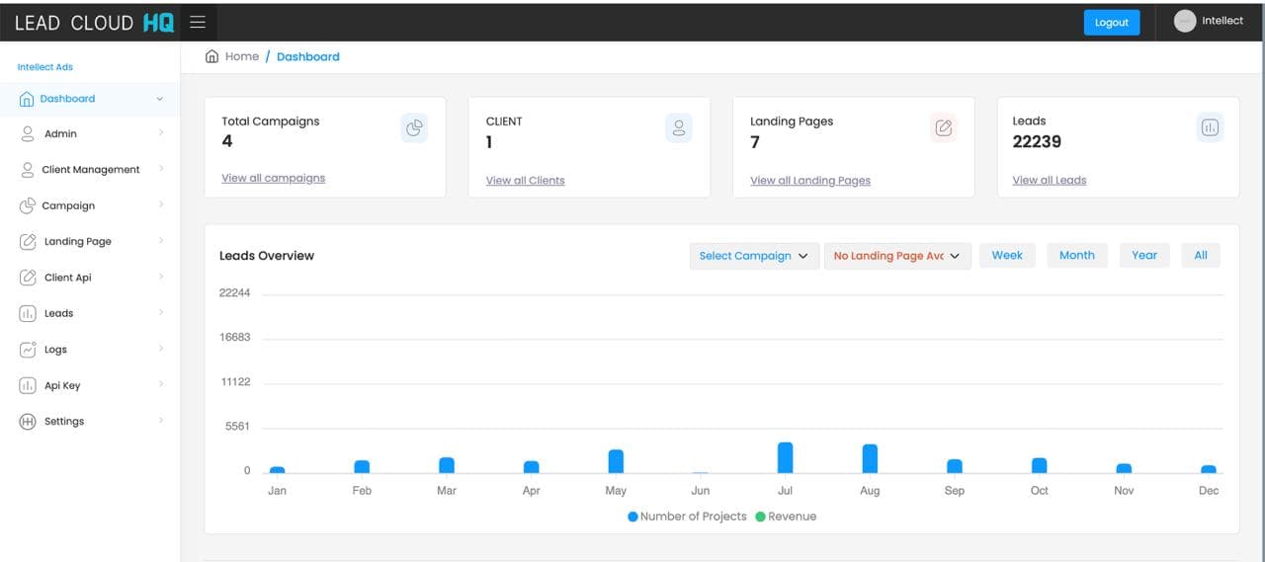
Task: Click the July bar in Leads chart
Action: coord(785,457)
